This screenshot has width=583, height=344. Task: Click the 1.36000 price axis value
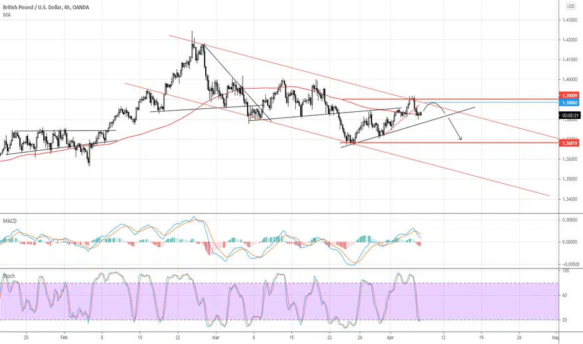570,159
